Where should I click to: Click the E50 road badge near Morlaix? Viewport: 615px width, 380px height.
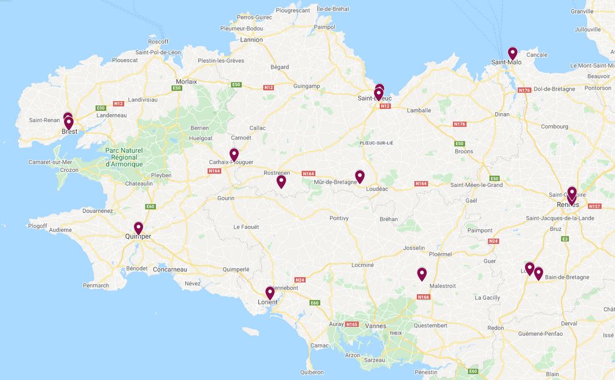(177, 88)
